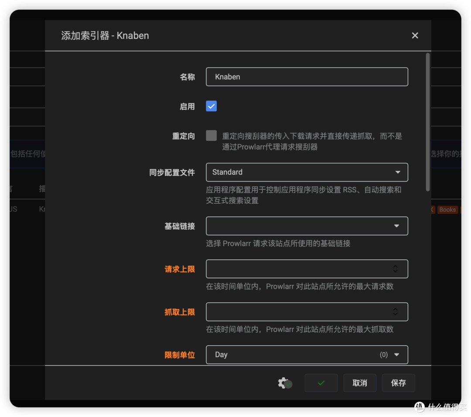Click the 请求上限 orange label

point(180,269)
